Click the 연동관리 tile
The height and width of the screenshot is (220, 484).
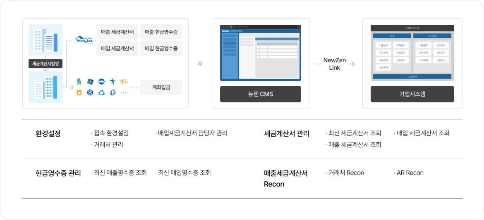coord(401,60)
